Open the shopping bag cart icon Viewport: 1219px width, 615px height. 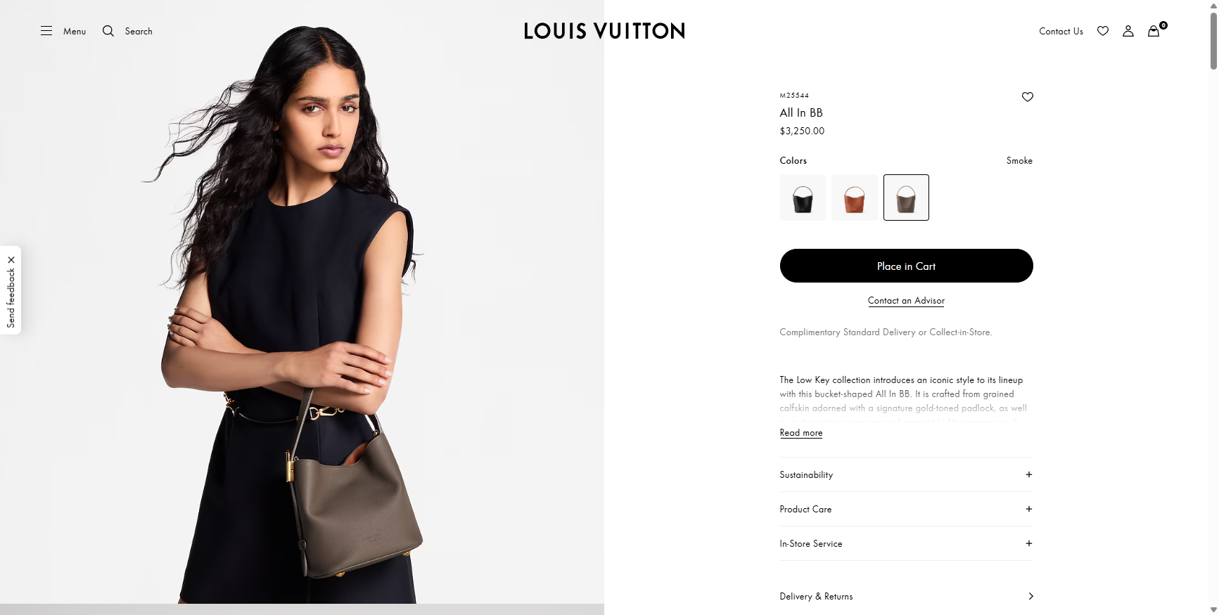pos(1154,31)
